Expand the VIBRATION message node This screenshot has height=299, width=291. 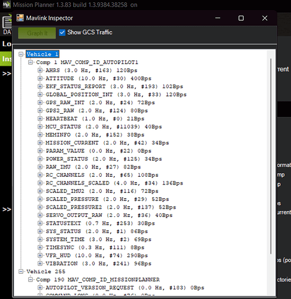[x=40, y=264]
